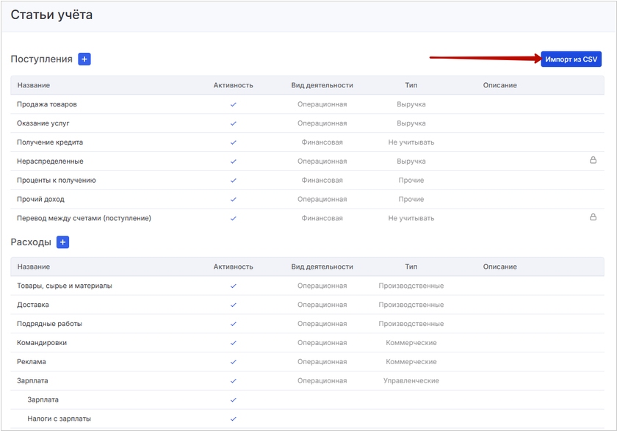Open the Товары, сырье и материалы item

pyautogui.click(x=64, y=286)
